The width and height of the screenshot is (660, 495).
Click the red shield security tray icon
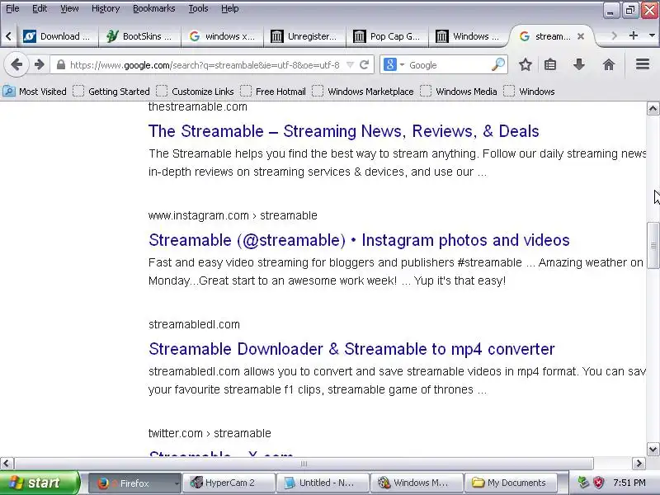[598, 483]
